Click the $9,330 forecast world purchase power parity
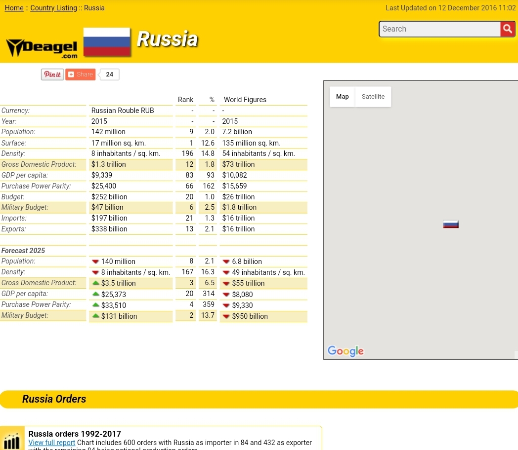The height and width of the screenshot is (450, 518). 243,305
